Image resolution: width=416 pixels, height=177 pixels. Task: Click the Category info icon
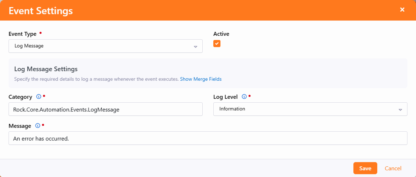[39, 97]
